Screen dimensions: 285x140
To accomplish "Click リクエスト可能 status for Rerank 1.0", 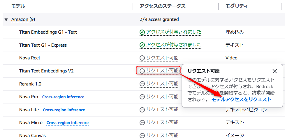I will [159, 84].
